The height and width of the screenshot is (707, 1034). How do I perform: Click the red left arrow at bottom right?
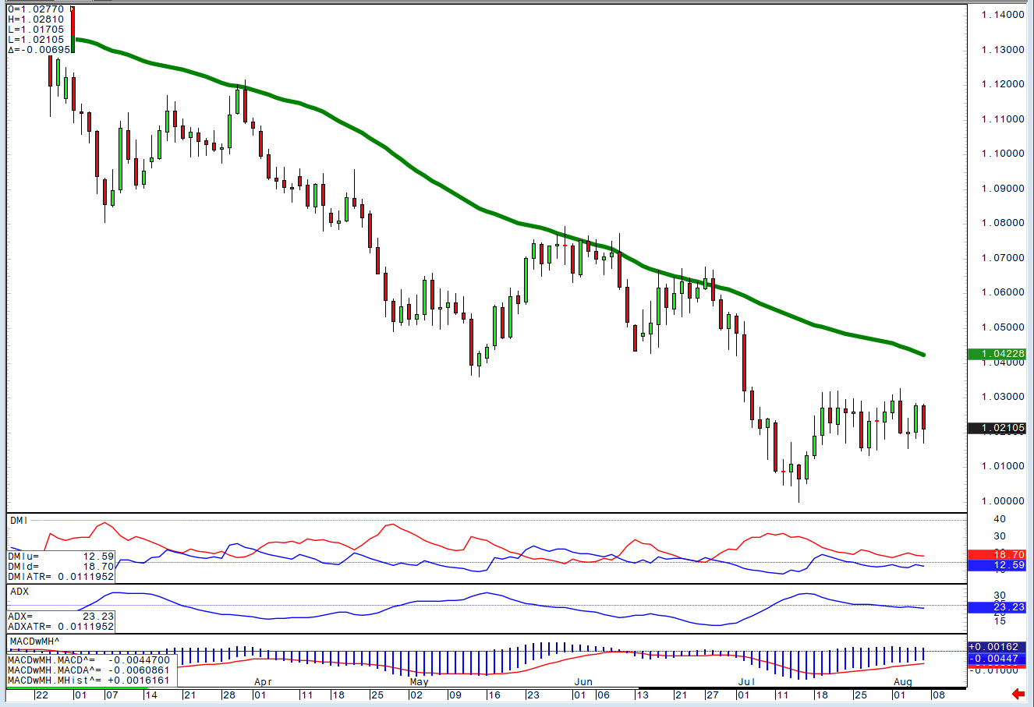(x=1018, y=694)
